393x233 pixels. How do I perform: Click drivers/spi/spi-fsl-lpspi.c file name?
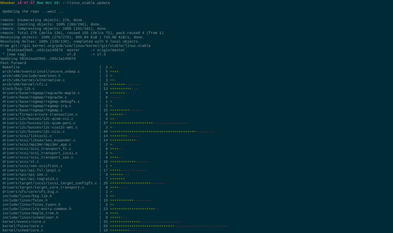pos(31,170)
